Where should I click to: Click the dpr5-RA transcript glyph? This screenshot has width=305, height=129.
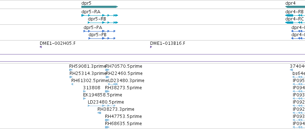point(100,15)
